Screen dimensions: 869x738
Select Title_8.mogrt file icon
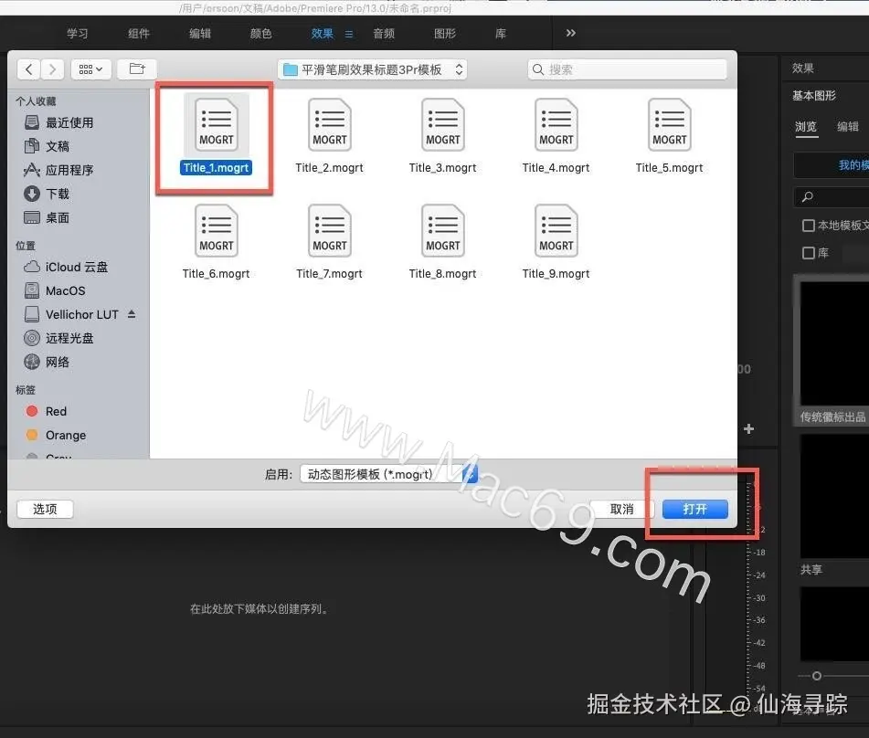[443, 230]
